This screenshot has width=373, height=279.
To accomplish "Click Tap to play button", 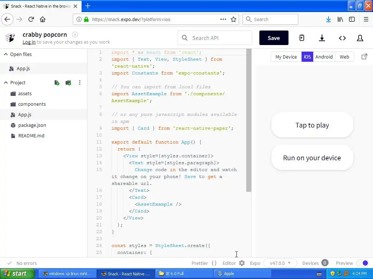I will click(x=312, y=125).
